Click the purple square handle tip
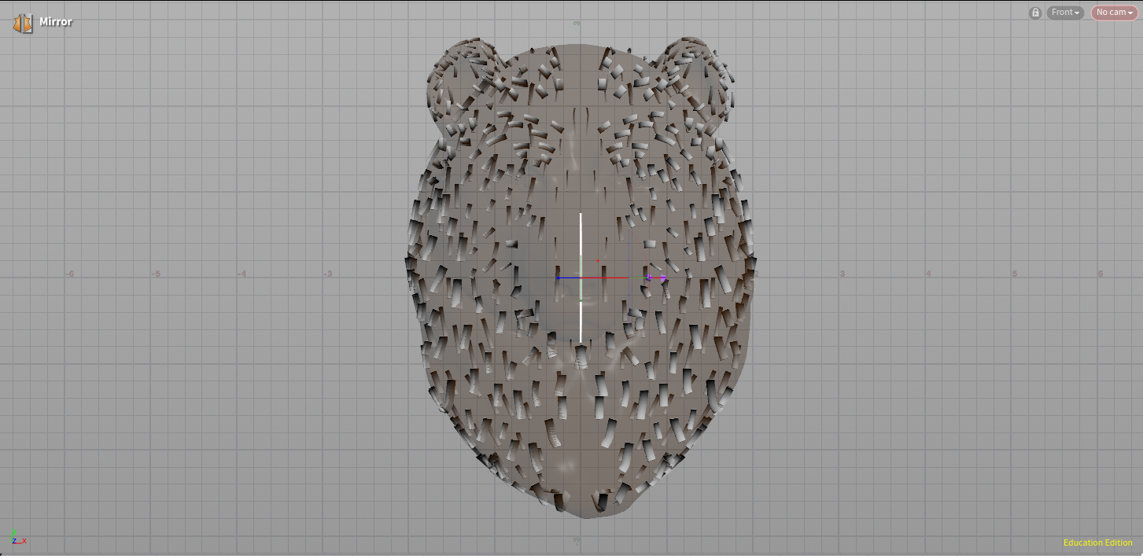The height and width of the screenshot is (559, 1143). pos(663,278)
